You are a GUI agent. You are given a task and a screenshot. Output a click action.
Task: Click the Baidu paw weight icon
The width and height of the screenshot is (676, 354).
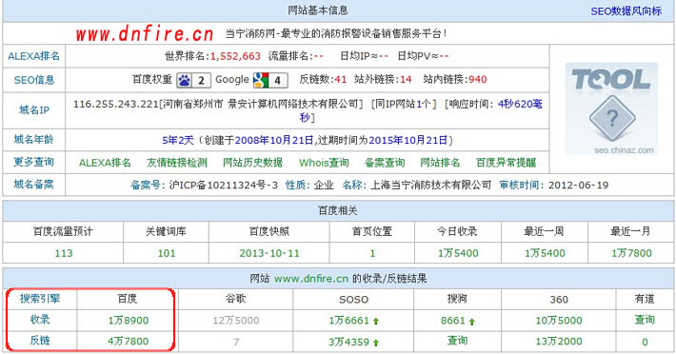pyautogui.click(x=193, y=80)
